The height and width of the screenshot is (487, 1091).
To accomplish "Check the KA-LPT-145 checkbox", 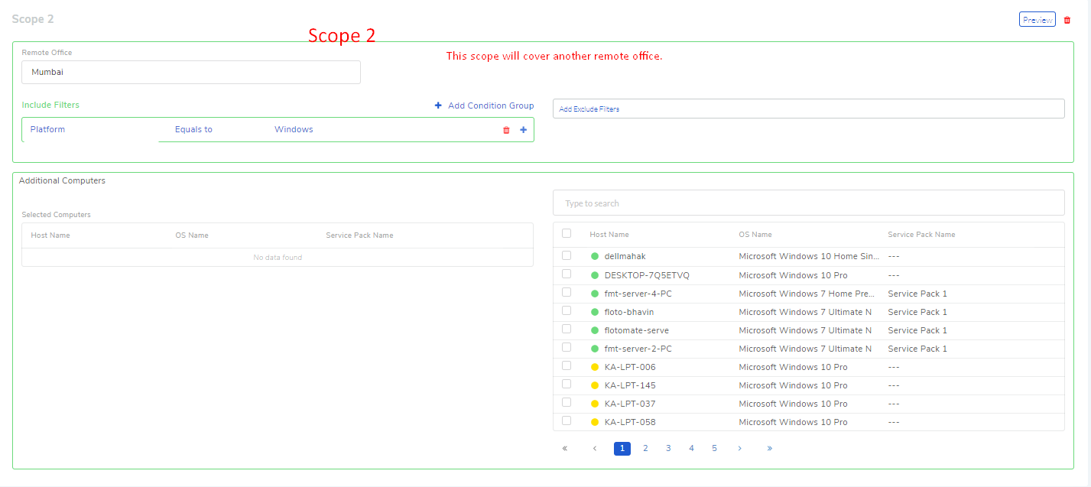I will click(567, 384).
